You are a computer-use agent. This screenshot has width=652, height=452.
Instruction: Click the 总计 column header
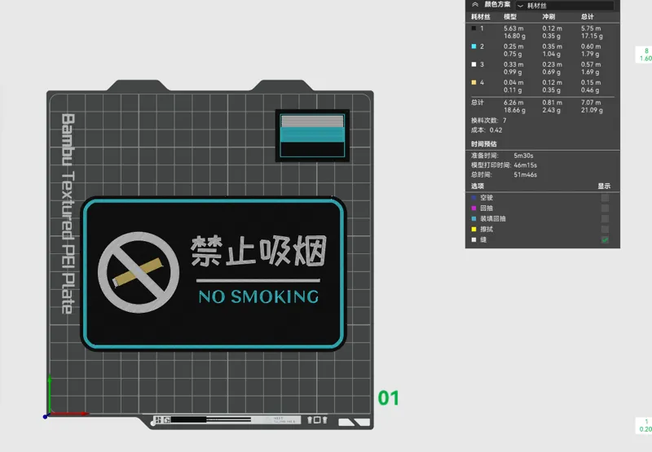[587, 16]
